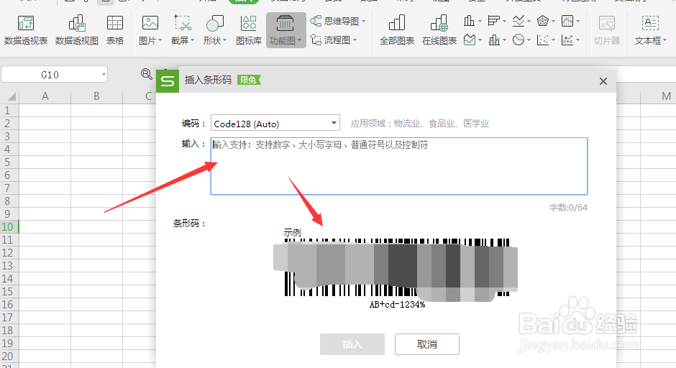Expand the 流程图 dropdown arrow
This screenshot has height=368, width=676.
click(355, 40)
